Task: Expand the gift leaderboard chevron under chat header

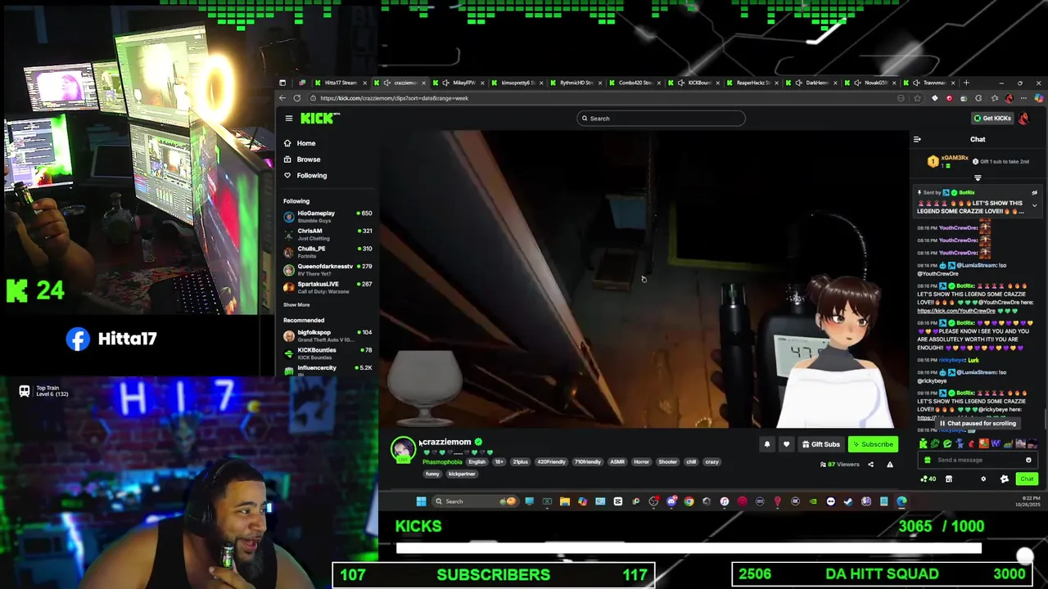Action: [978, 178]
